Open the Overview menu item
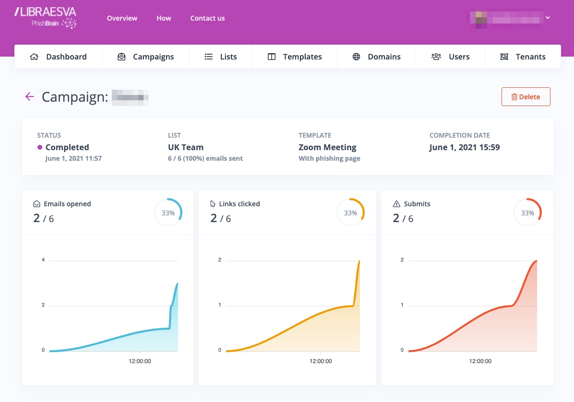Viewport: 574px width, 402px height. (x=122, y=18)
